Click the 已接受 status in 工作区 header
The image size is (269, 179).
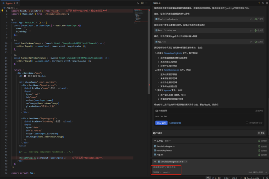point(262,141)
